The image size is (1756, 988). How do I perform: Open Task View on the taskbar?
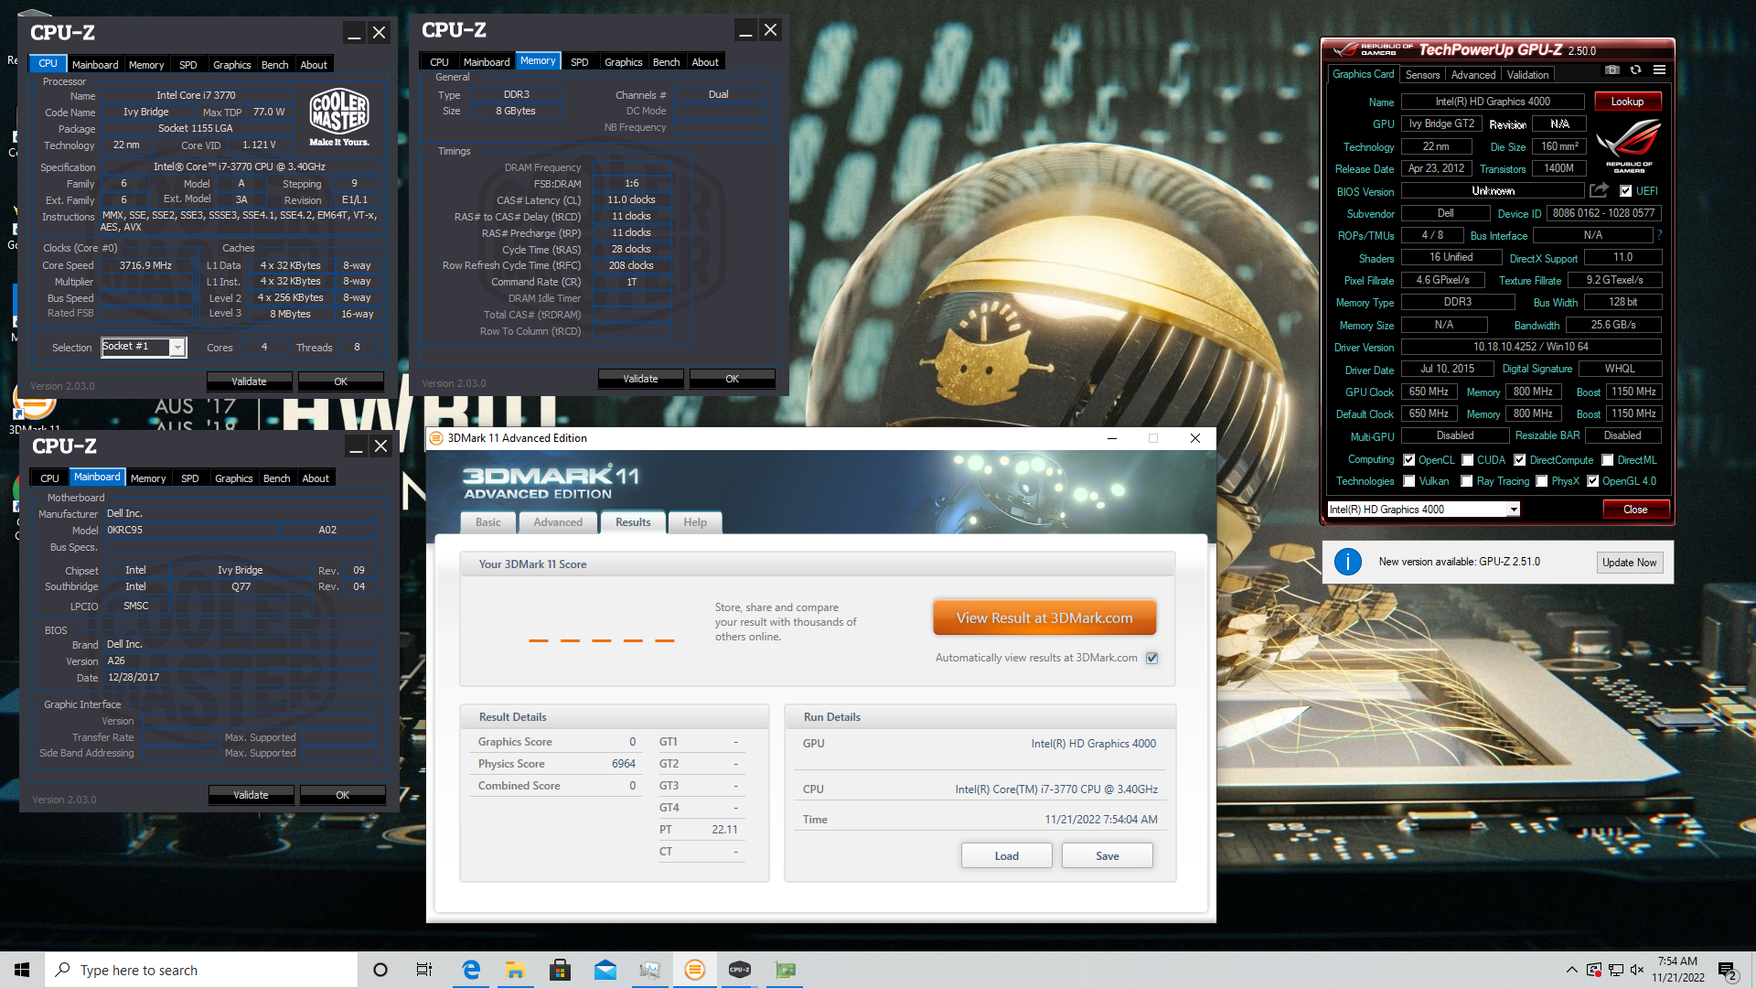coord(424,970)
